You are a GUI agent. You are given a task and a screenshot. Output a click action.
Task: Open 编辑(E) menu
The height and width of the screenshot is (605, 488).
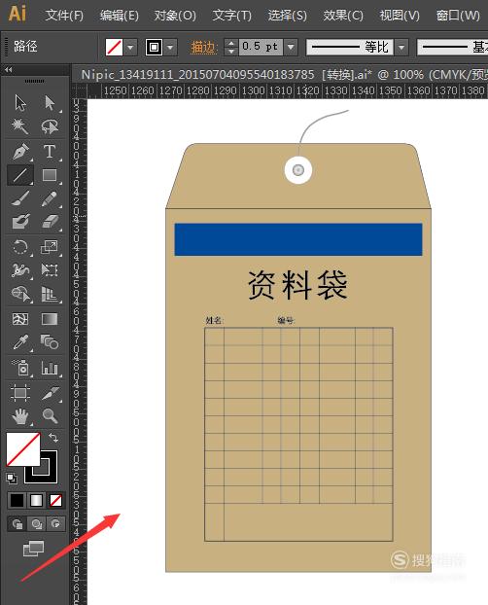120,16
